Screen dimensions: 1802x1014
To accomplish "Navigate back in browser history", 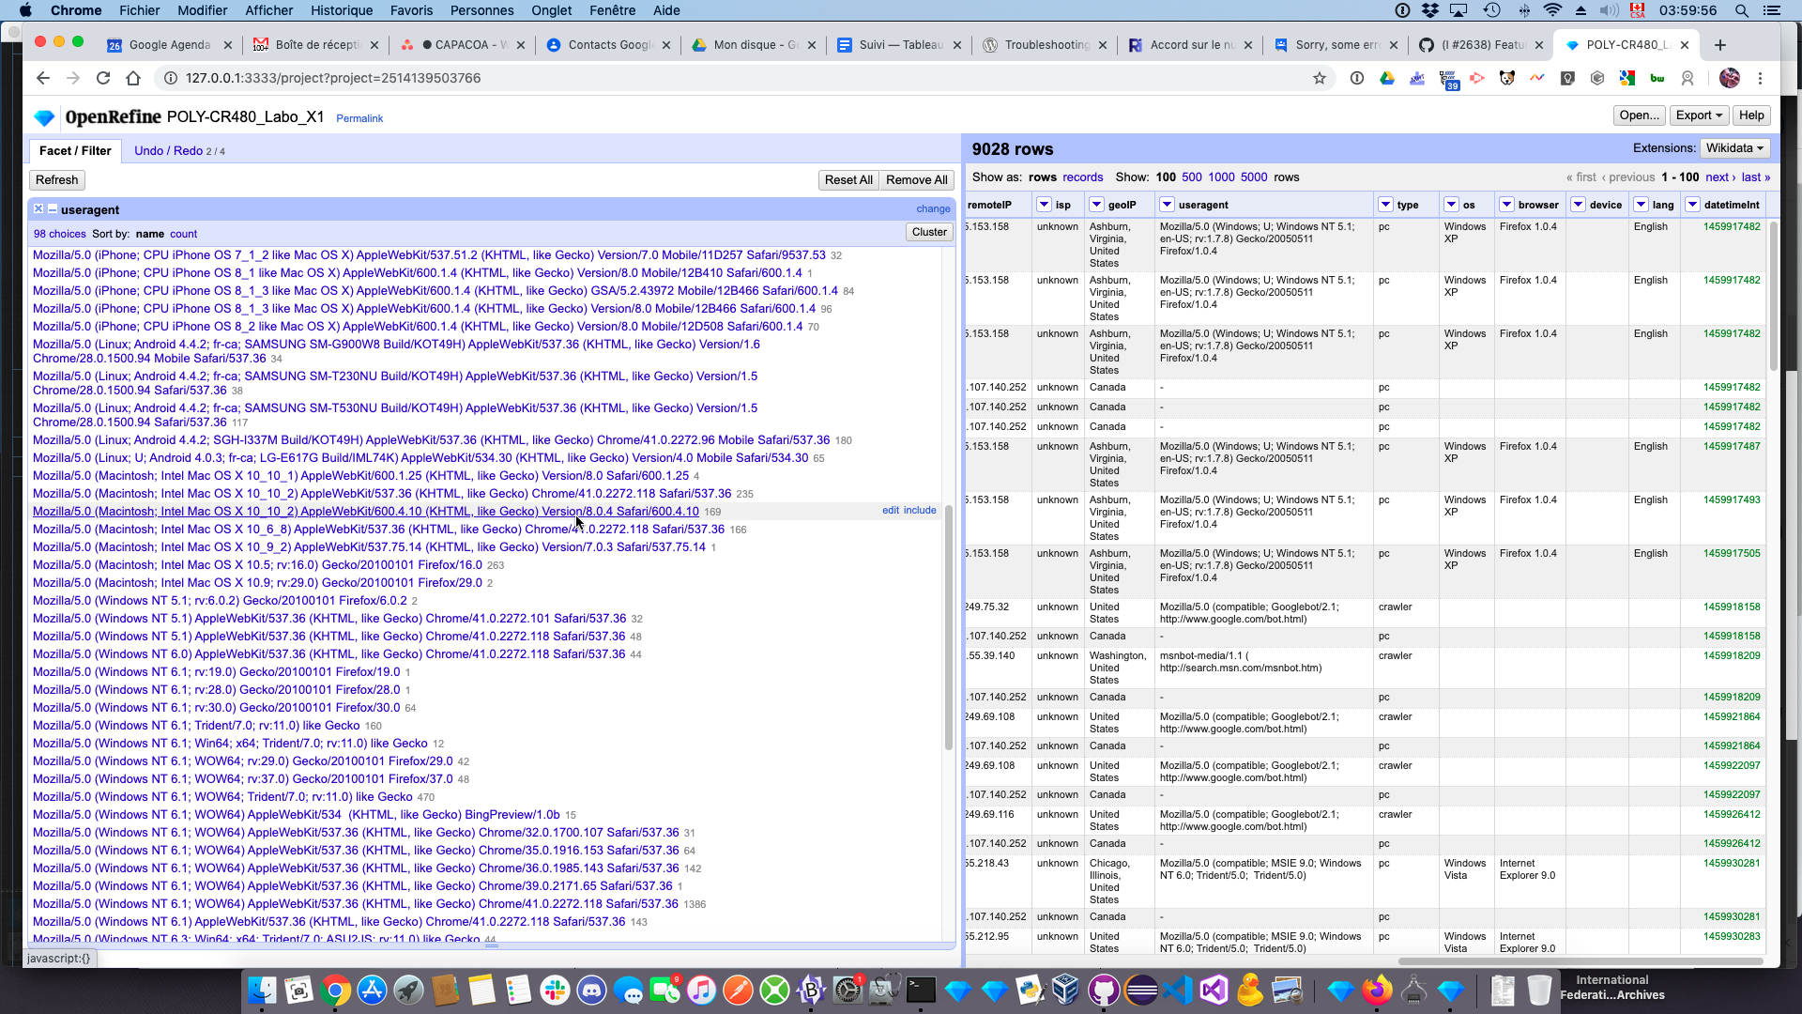I will 42,78.
